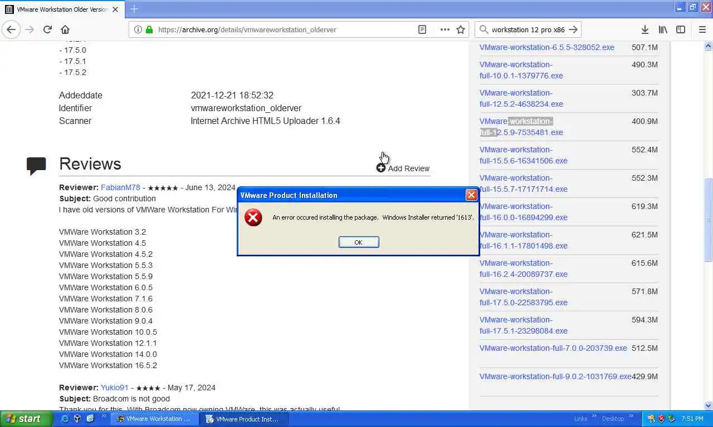Download VMware-workstation-full-12.5.2-4638234.exe
Screen dimensions: 713x427
click(x=521, y=98)
